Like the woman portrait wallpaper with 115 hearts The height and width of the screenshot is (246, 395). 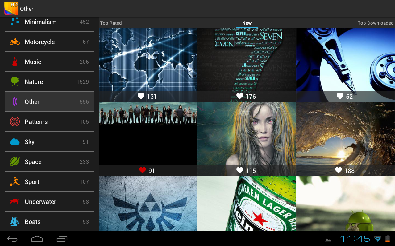(240, 170)
